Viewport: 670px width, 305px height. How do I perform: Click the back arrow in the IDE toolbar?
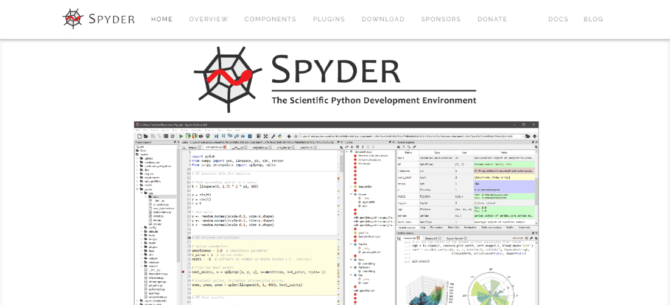click(x=289, y=136)
